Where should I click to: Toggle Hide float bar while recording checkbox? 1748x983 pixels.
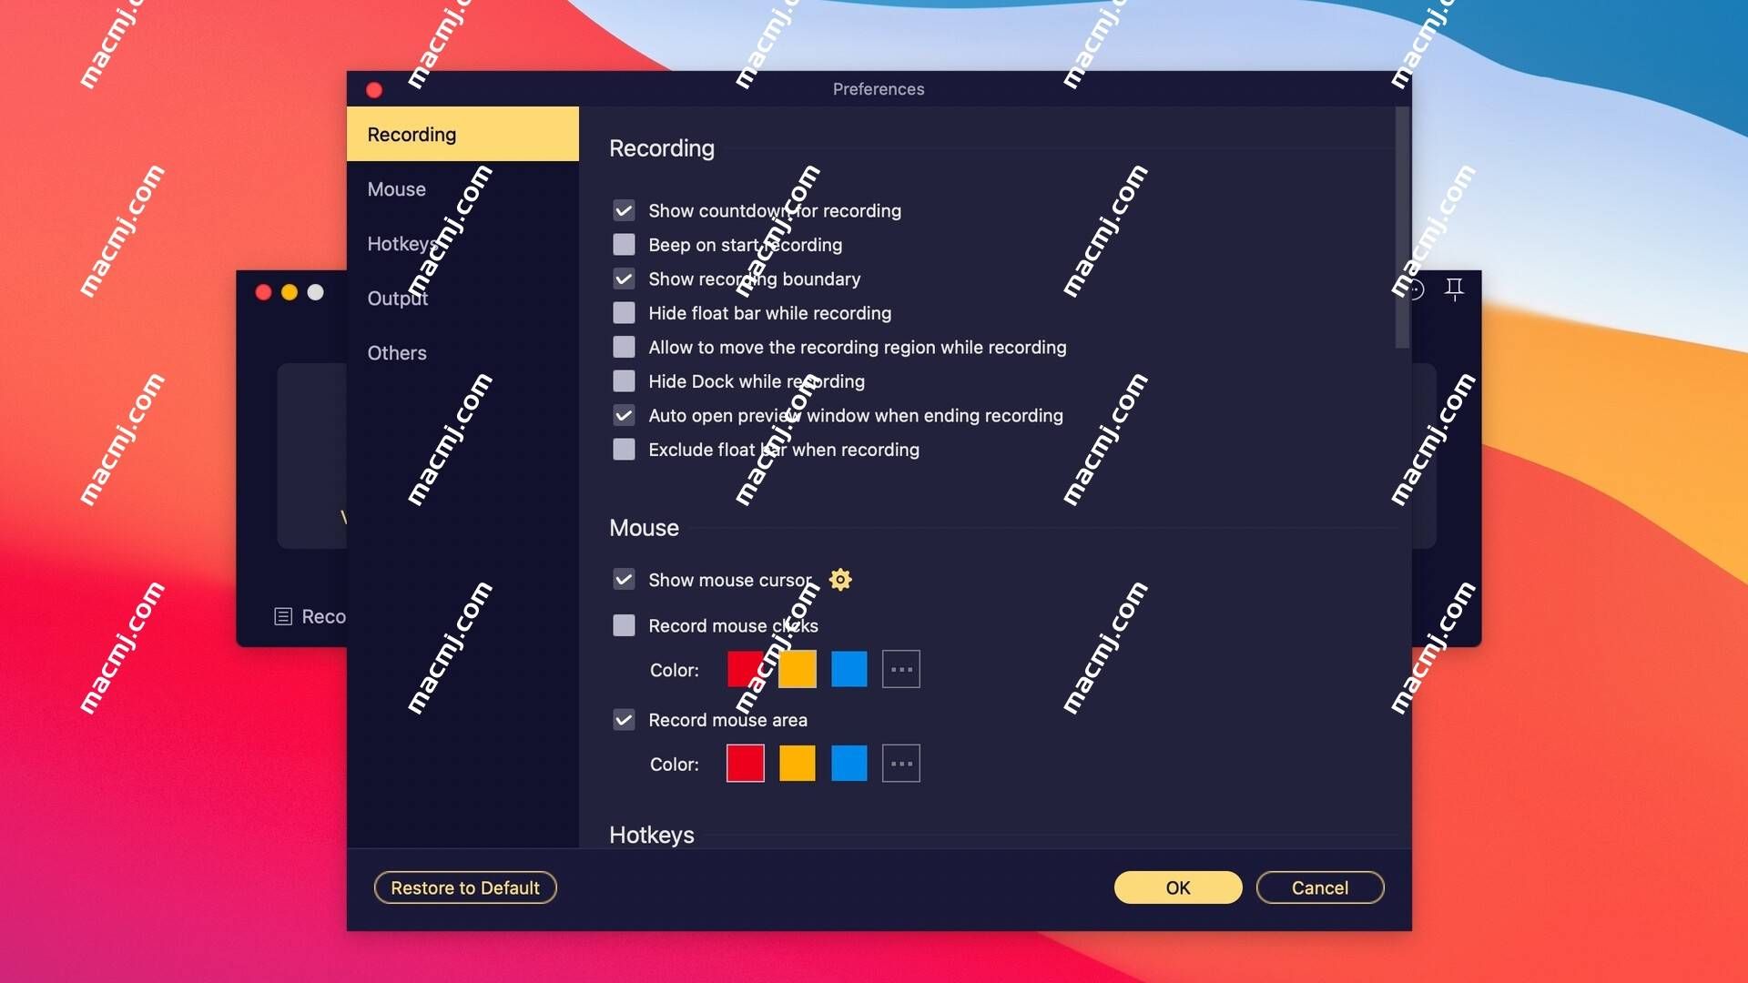623,312
